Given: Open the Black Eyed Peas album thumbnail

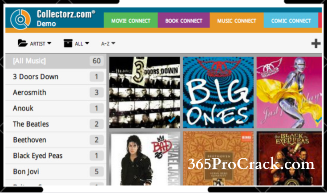Looking at the screenshot, I should pos(289,158).
